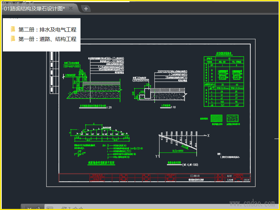This screenshot has height=210, width=280.
Task: Select the 150*440*1000 curb dimension text
Action: tap(71, 66)
